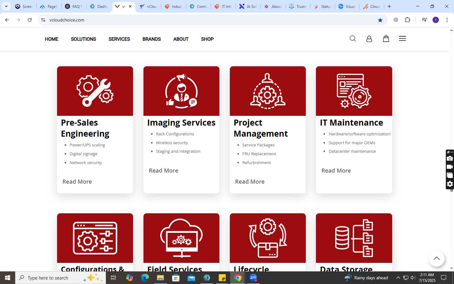
Task: Open the shopping bag cart icon
Action: (386, 38)
